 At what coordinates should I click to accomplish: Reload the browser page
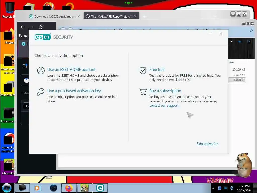[41, 27]
